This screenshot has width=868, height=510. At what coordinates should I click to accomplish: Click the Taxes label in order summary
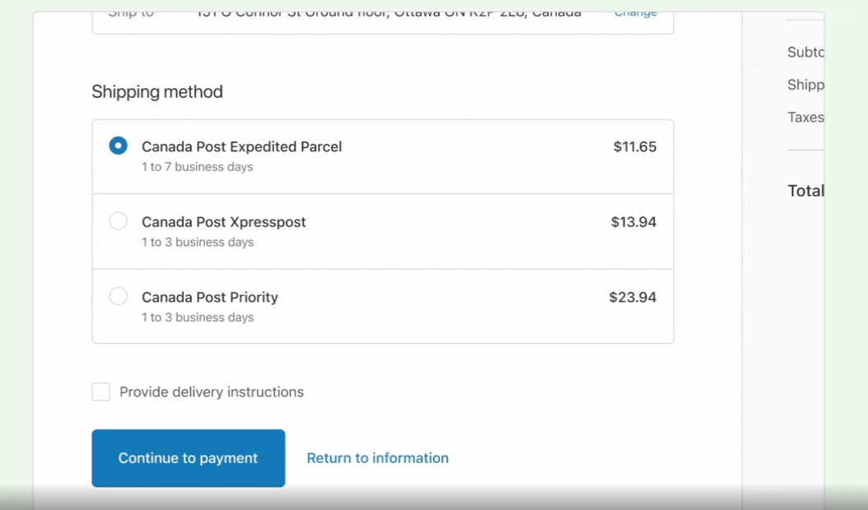(x=806, y=118)
